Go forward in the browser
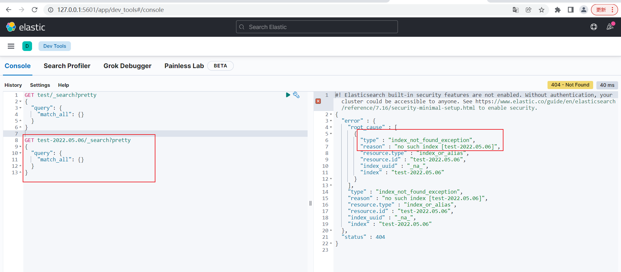The height and width of the screenshot is (272, 621). click(x=22, y=10)
